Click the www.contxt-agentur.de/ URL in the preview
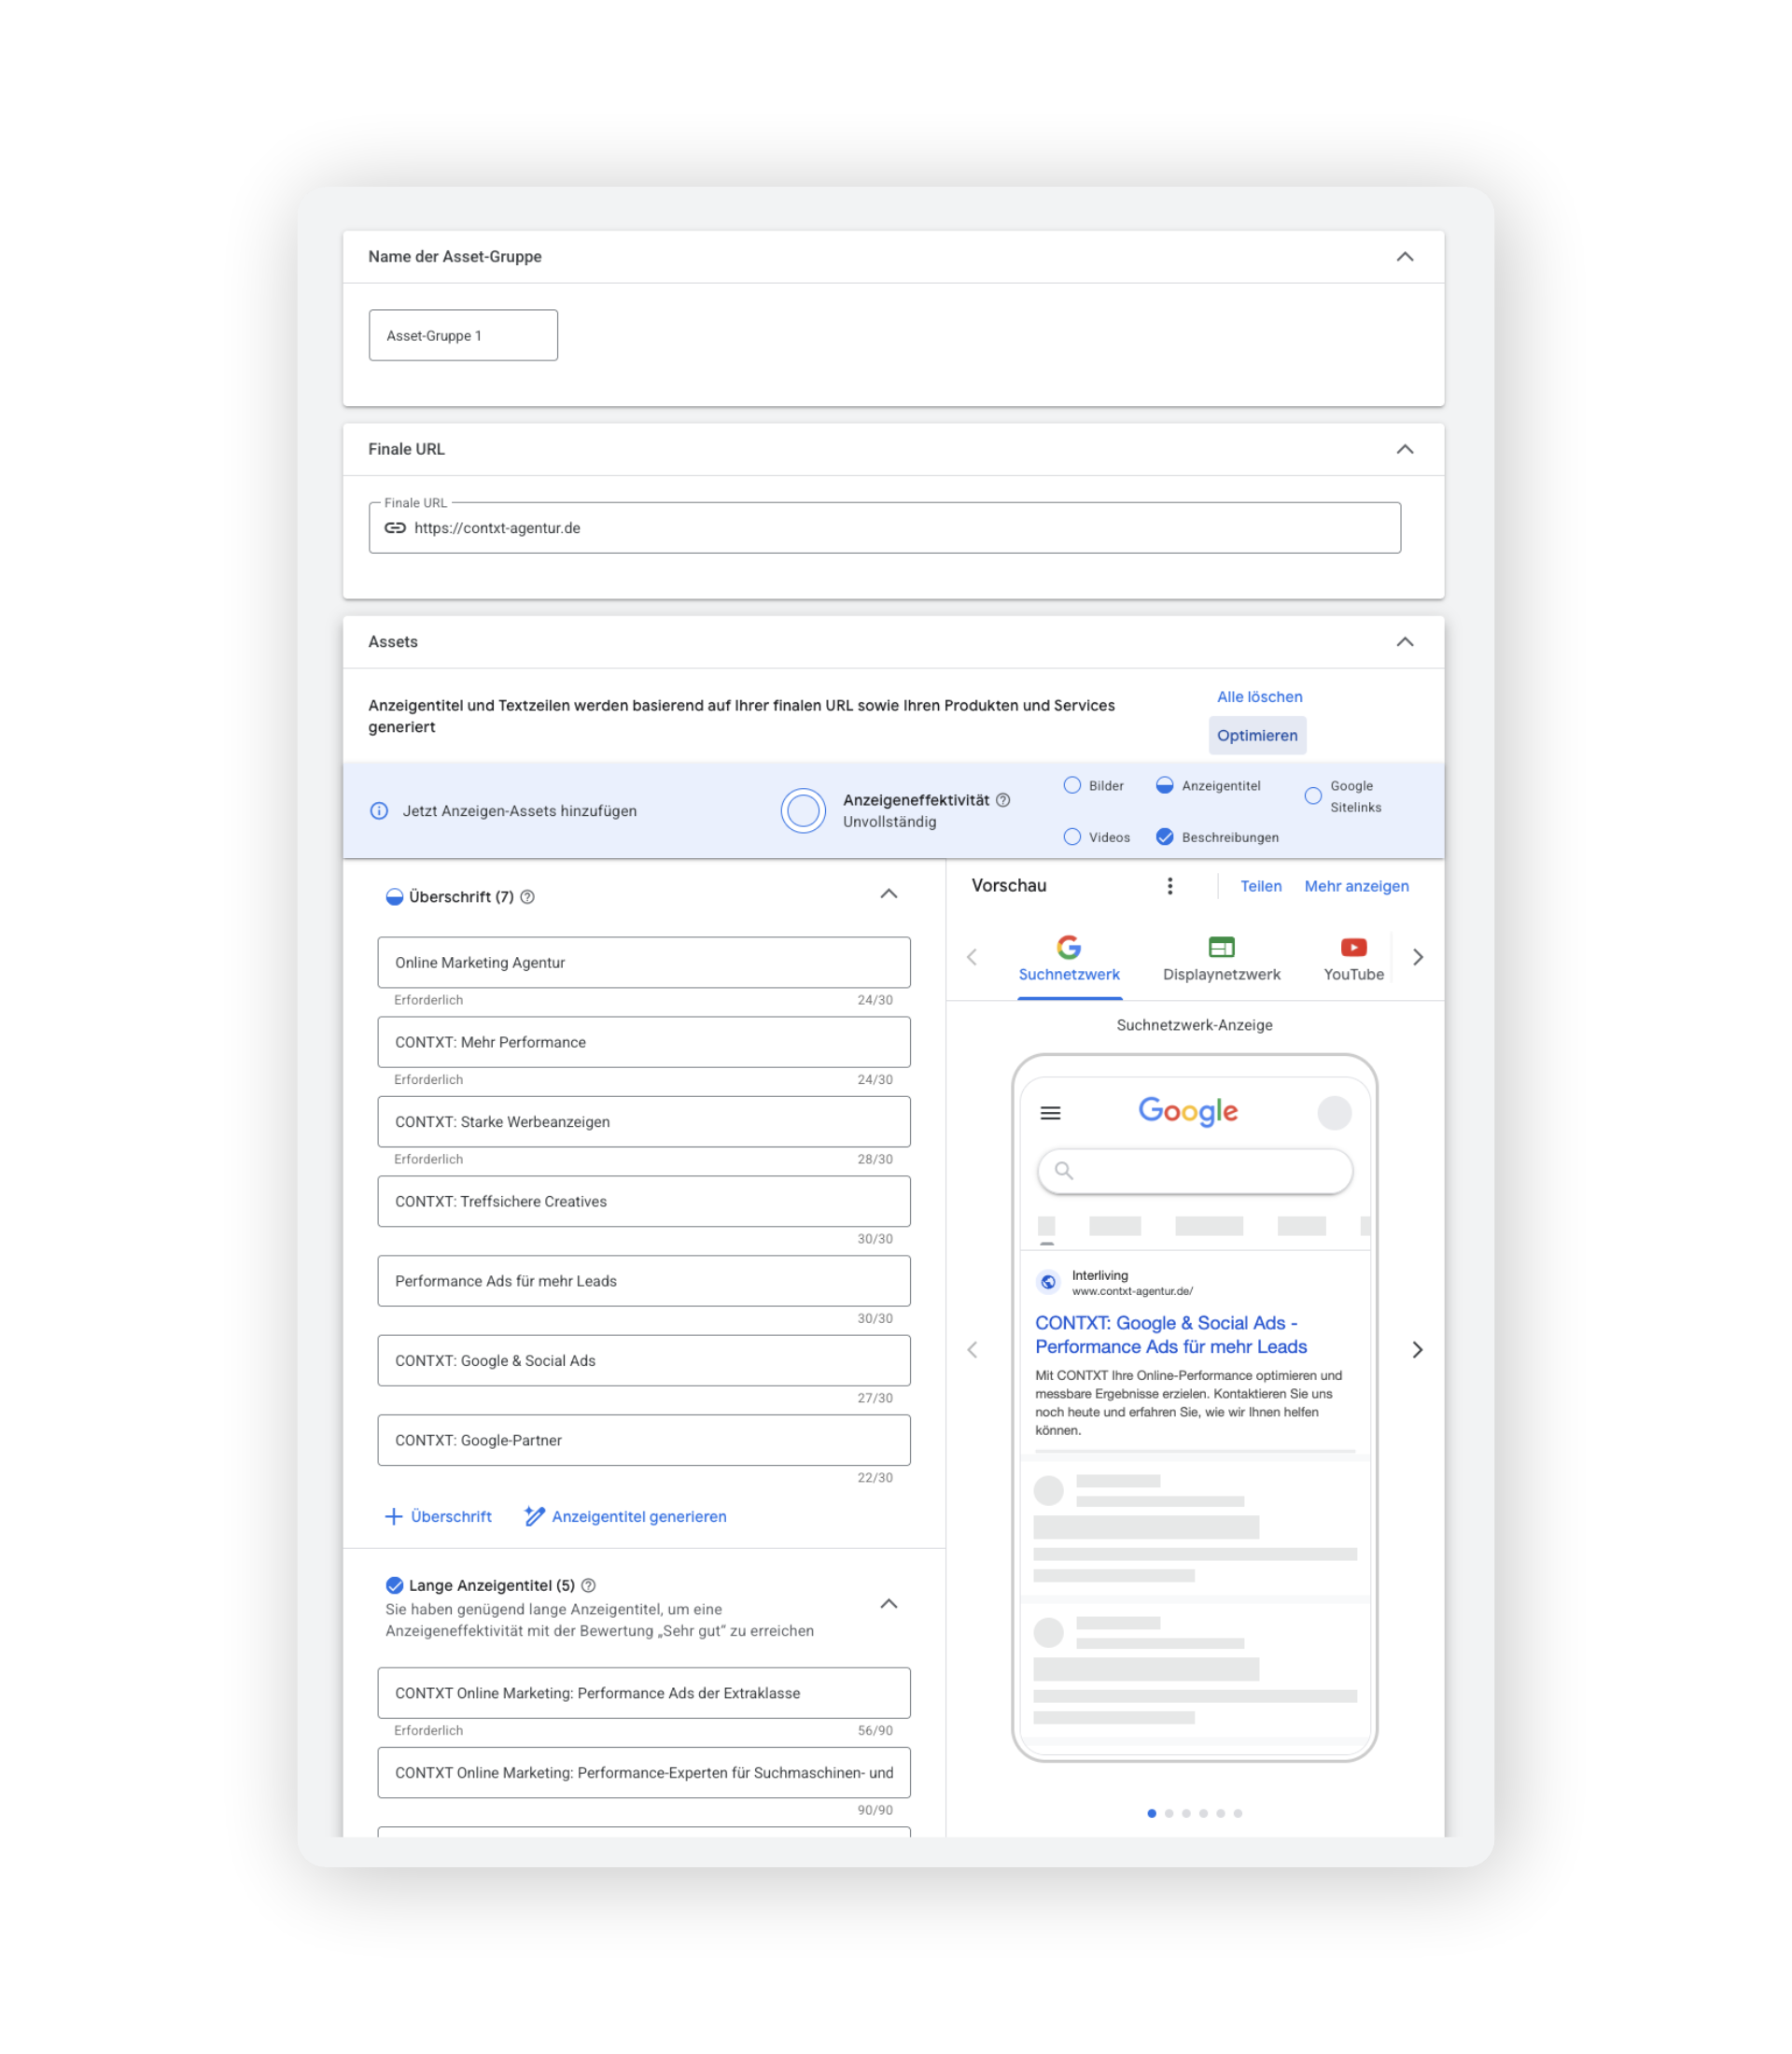Screen dimensions: 1792x2054 (x=1132, y=1291)
